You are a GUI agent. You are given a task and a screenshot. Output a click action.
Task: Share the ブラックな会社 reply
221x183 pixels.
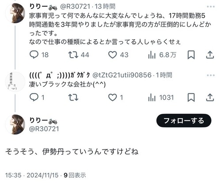tap(210, 97)
